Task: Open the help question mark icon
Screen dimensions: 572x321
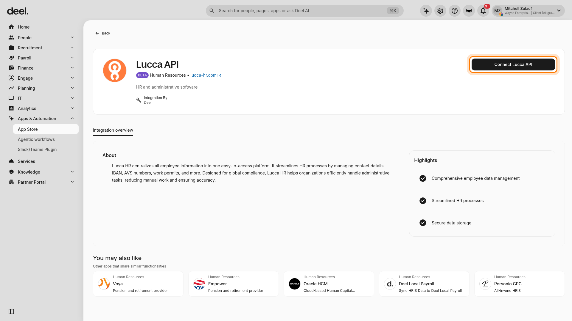Action: 455,11
